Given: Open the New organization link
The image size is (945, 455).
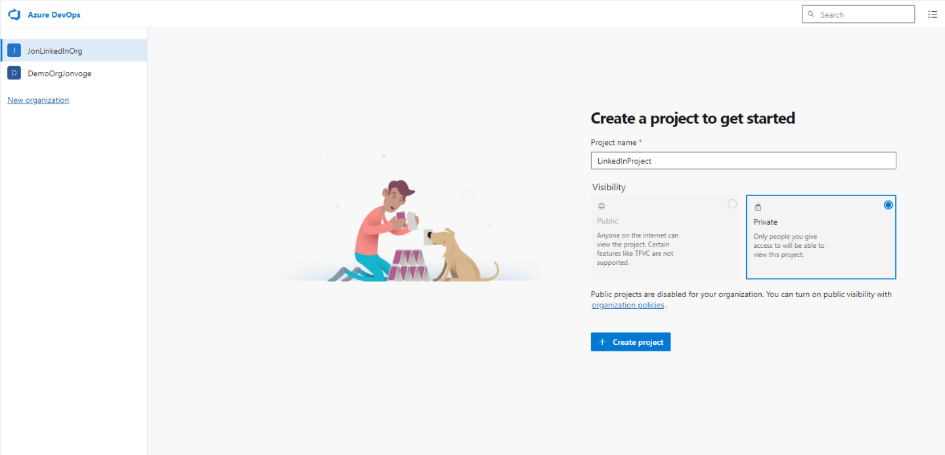Looking at the screenshot, I should pyautogui.click(x=37, y=100).
